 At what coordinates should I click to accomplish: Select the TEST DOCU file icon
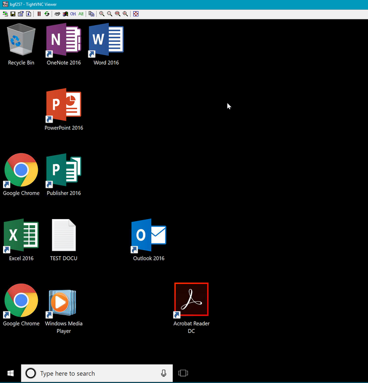point(63,240)
